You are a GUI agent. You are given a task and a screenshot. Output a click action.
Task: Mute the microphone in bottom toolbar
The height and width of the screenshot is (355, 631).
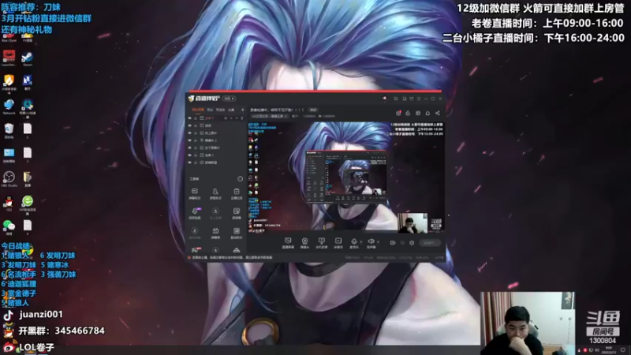click(x=354, y=242)
